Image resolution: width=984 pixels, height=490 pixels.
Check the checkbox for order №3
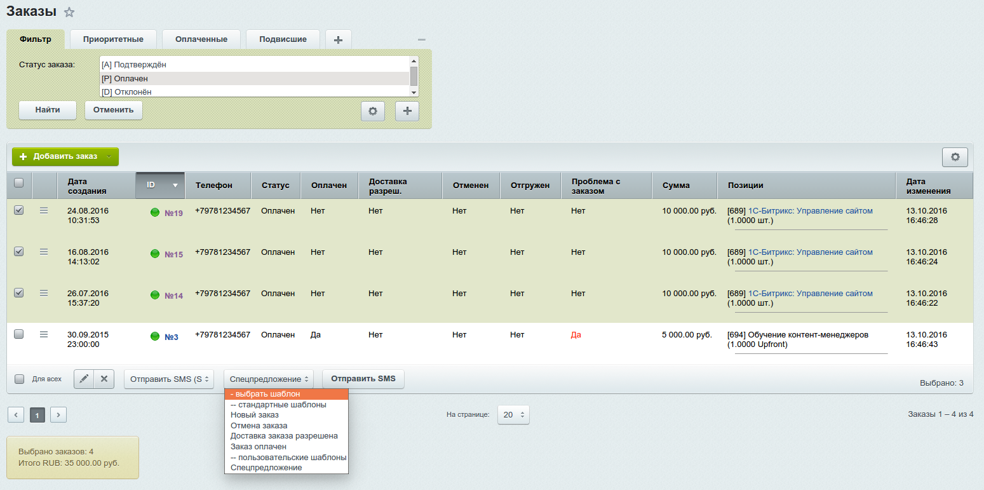coord(19,334)
